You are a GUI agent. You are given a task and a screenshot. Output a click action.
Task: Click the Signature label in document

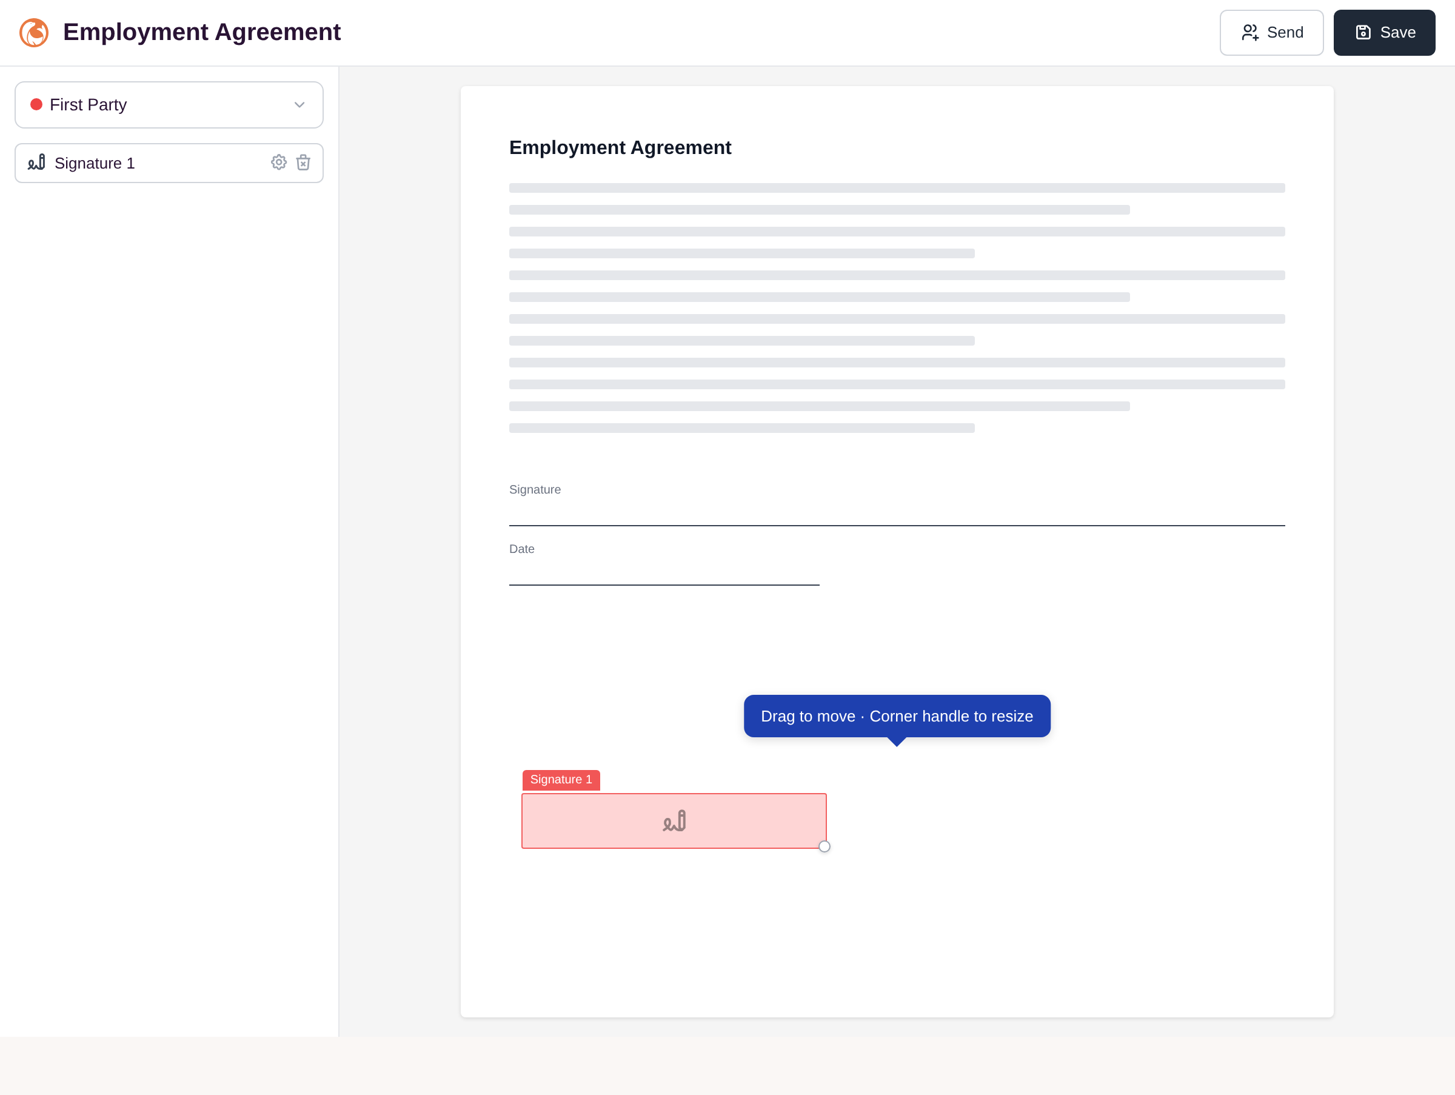[535, 489]
